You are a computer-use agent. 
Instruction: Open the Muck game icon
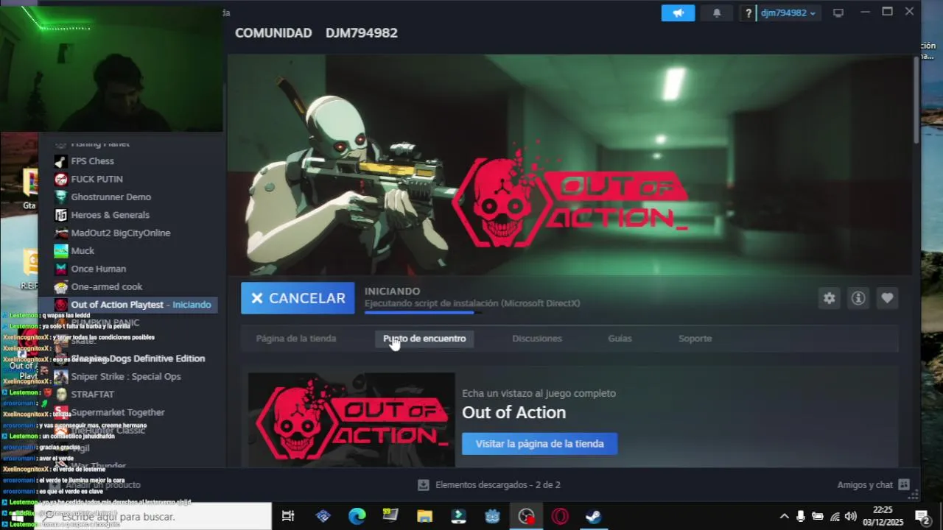[61, 251]
